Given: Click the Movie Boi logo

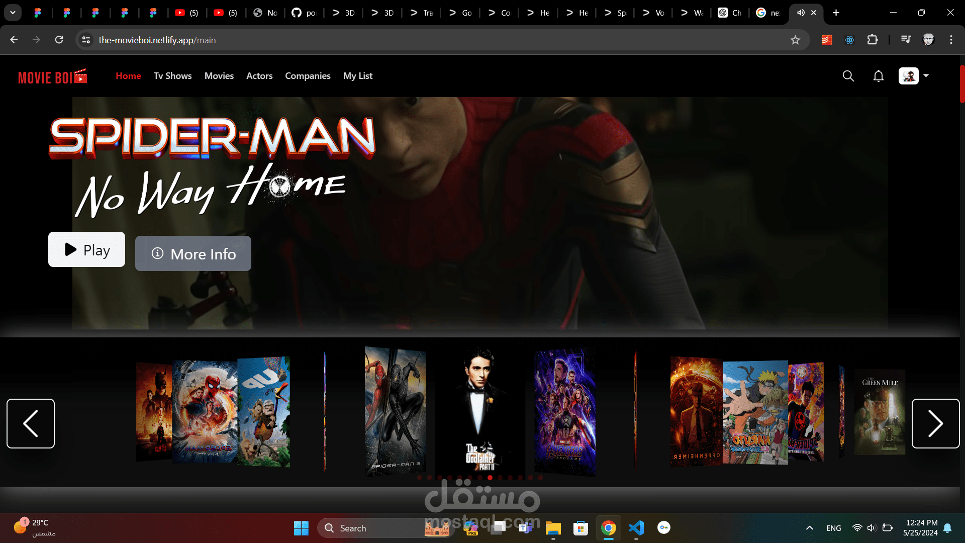Looking at the screenshot, I should (x=53, y=76).
